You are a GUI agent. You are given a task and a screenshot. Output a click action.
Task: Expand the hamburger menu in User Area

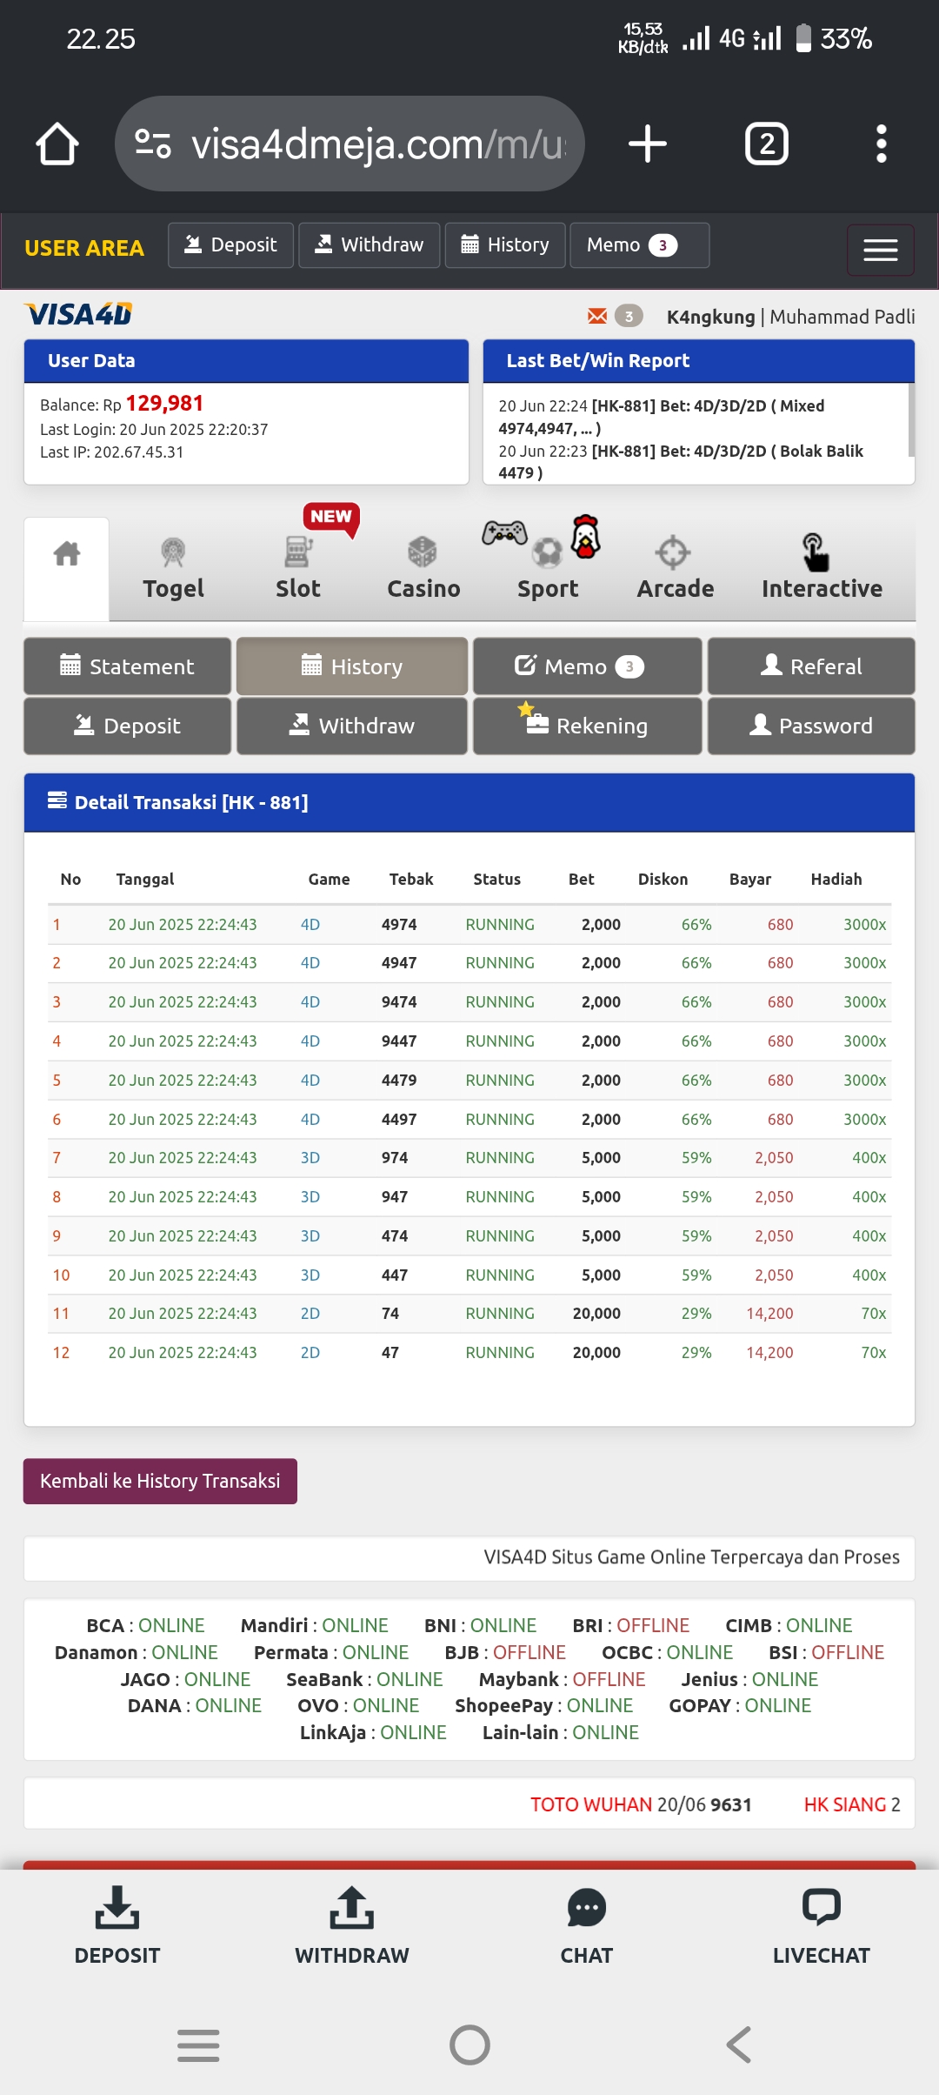pyautogui.click(x=880, y=251)
